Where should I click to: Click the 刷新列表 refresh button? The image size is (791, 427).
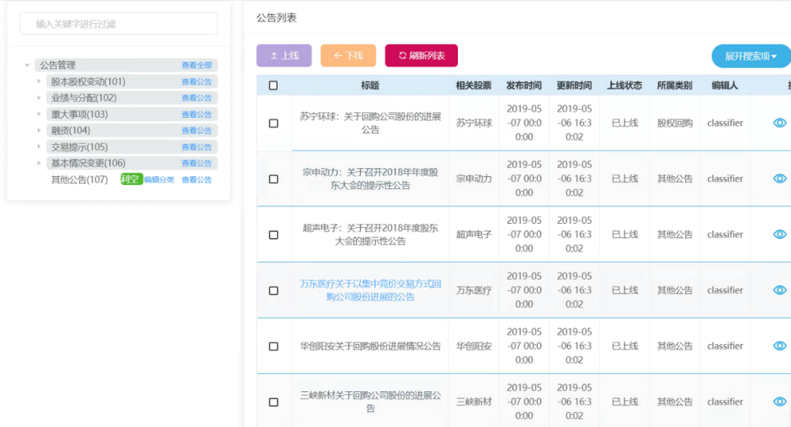tap(421, 55)
